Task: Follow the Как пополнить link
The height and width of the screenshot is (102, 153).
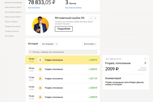Action: point(33,8)
